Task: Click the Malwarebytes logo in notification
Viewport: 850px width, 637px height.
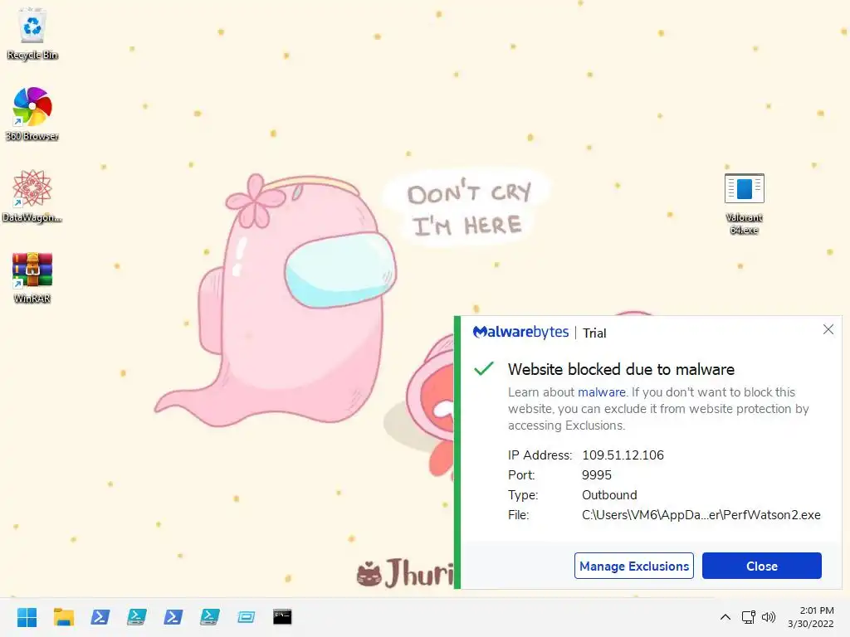Action: [520, 332]
